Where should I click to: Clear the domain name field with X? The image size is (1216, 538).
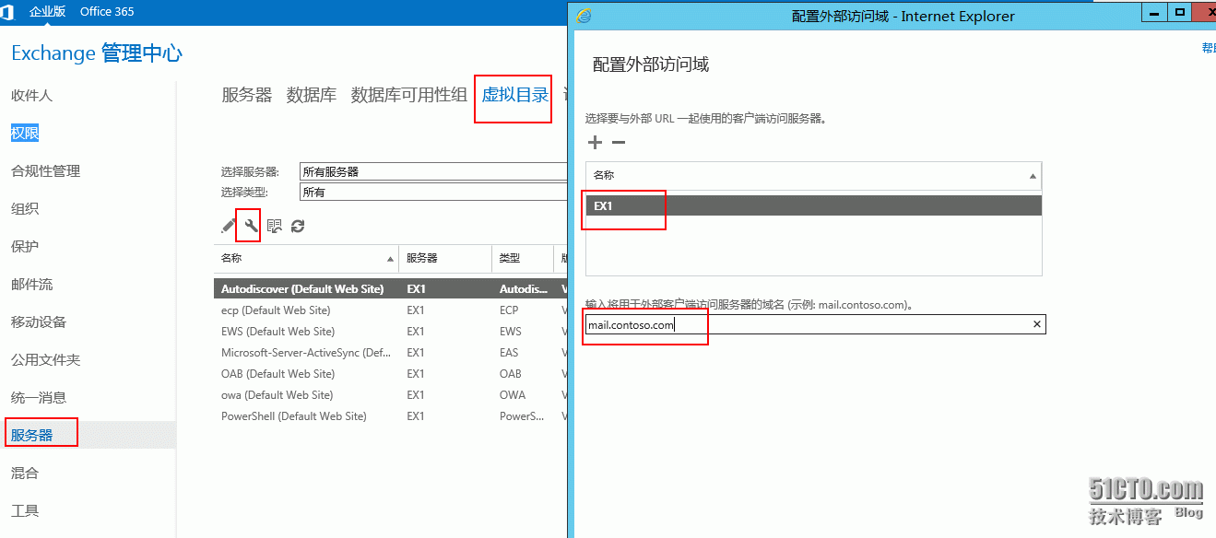(1036, 324)
